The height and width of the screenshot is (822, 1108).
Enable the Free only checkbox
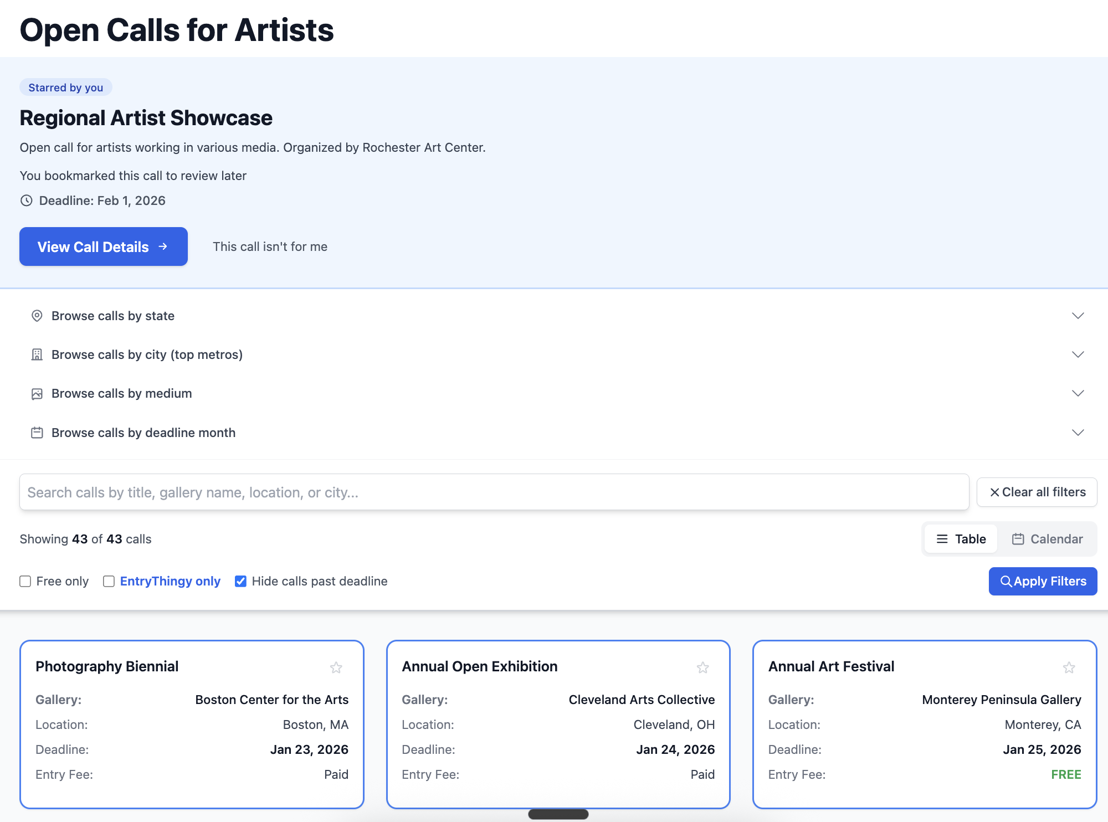(x=25, y=581)
